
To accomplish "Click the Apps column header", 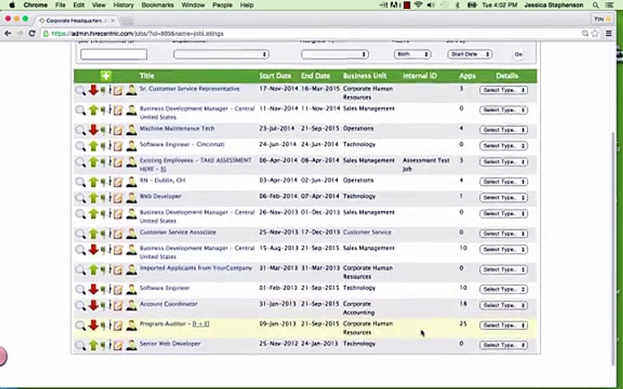I will tap(467, 76).
